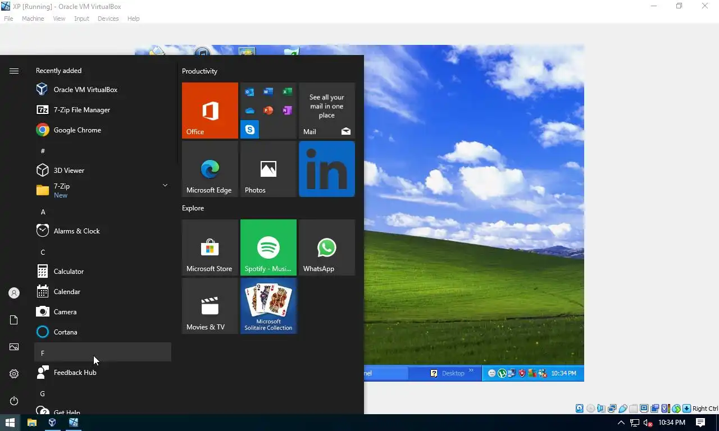Launch the Calculator app
The image size is (719, 431).
[x=103, y=271]
